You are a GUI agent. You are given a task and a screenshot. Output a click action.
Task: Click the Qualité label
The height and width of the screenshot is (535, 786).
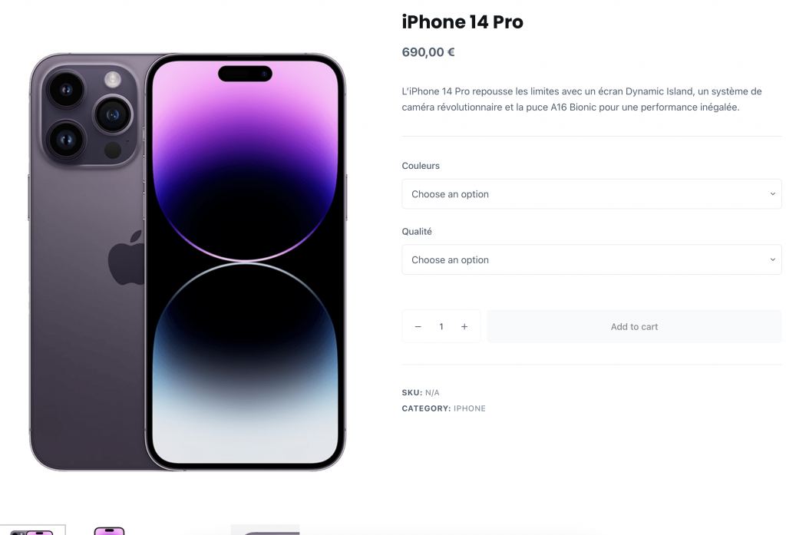[417, 232]
